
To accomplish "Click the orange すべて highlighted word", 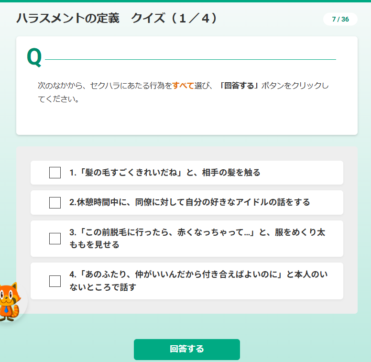I will point(183,86).
